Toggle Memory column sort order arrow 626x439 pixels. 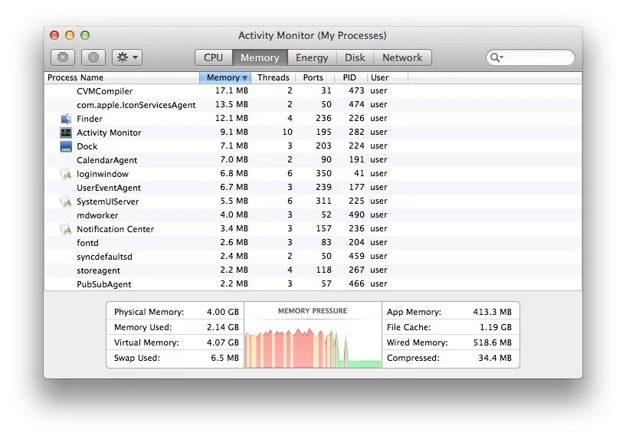click(244, 78)
